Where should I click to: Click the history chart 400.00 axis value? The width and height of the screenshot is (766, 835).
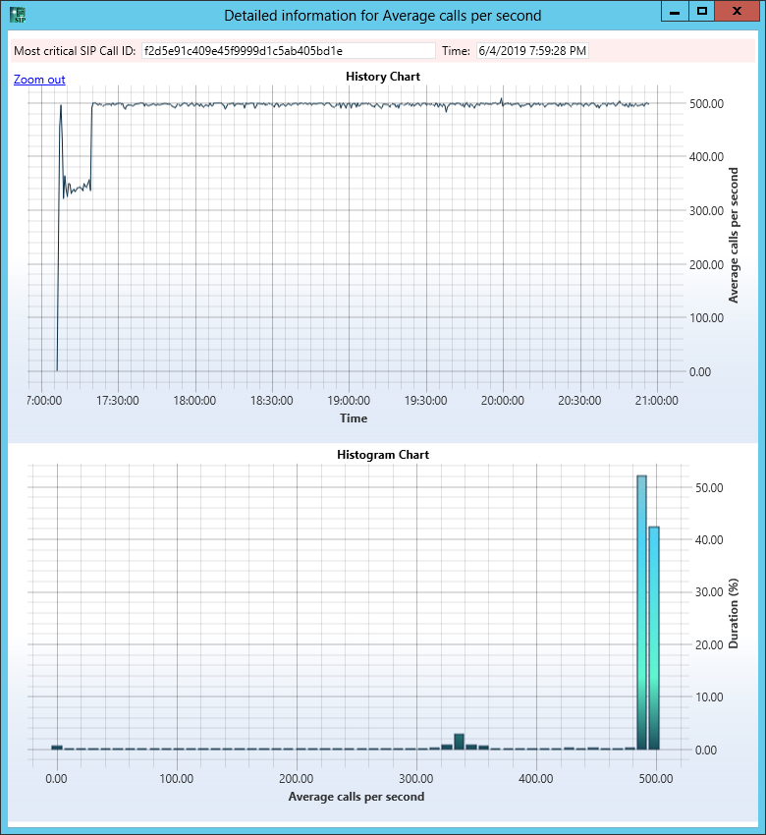pyautogui.click(x=706, y=156)
